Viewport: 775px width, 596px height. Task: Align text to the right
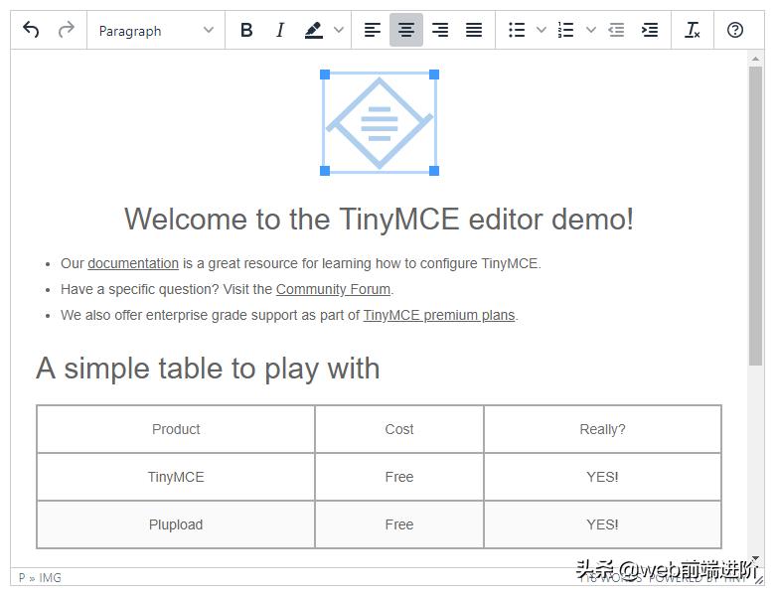coord(440,30)
